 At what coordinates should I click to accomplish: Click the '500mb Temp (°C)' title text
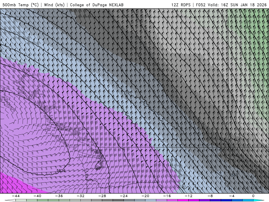[x=21, y=5]
